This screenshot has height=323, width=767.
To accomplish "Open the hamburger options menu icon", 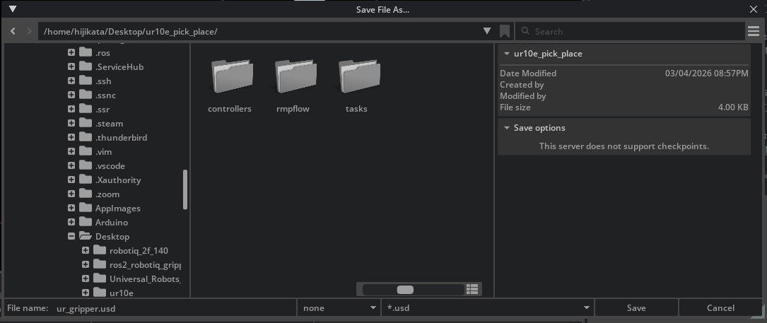I will click(x=754, y=31).
